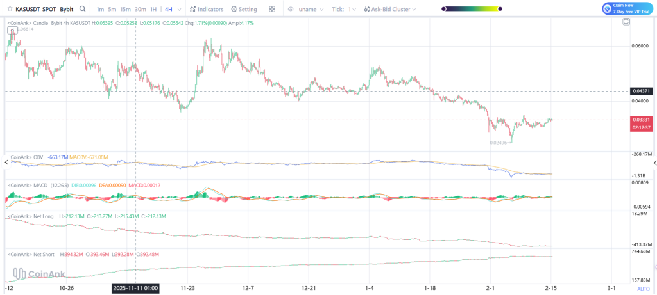Click the small collapse box under Candle legend
The width and height of the screenshot is (657, 295).
pos(10,30)
